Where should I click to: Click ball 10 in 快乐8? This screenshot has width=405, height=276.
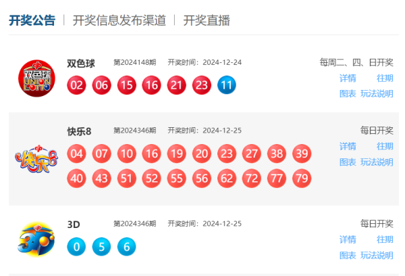[x=127, y=154]
